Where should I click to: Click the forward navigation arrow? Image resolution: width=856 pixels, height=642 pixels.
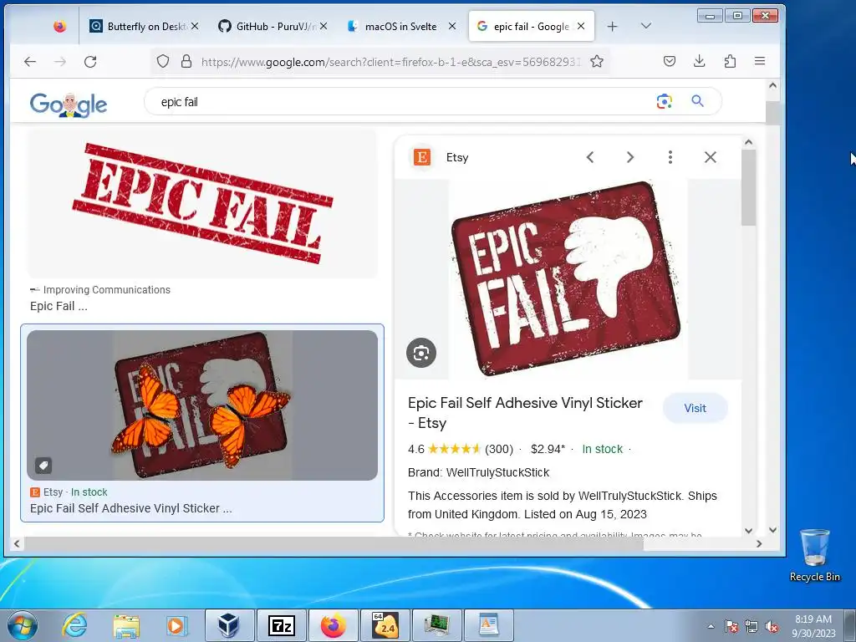pos(60,62)
